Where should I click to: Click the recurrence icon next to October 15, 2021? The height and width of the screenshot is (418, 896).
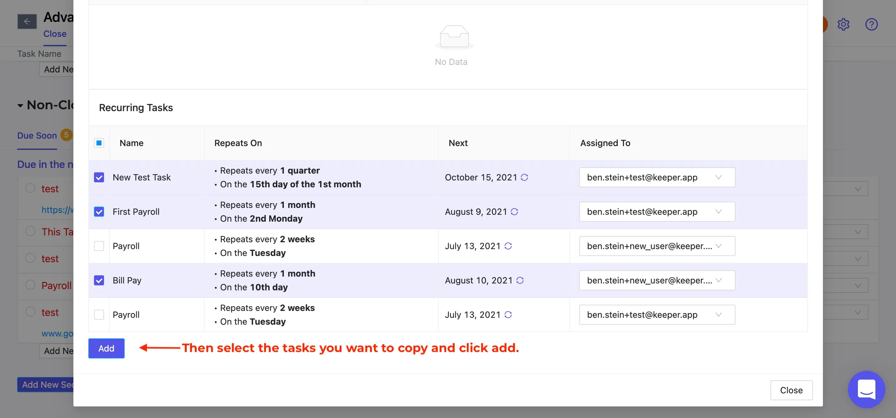pyautogui.click(x=524, y=177)
